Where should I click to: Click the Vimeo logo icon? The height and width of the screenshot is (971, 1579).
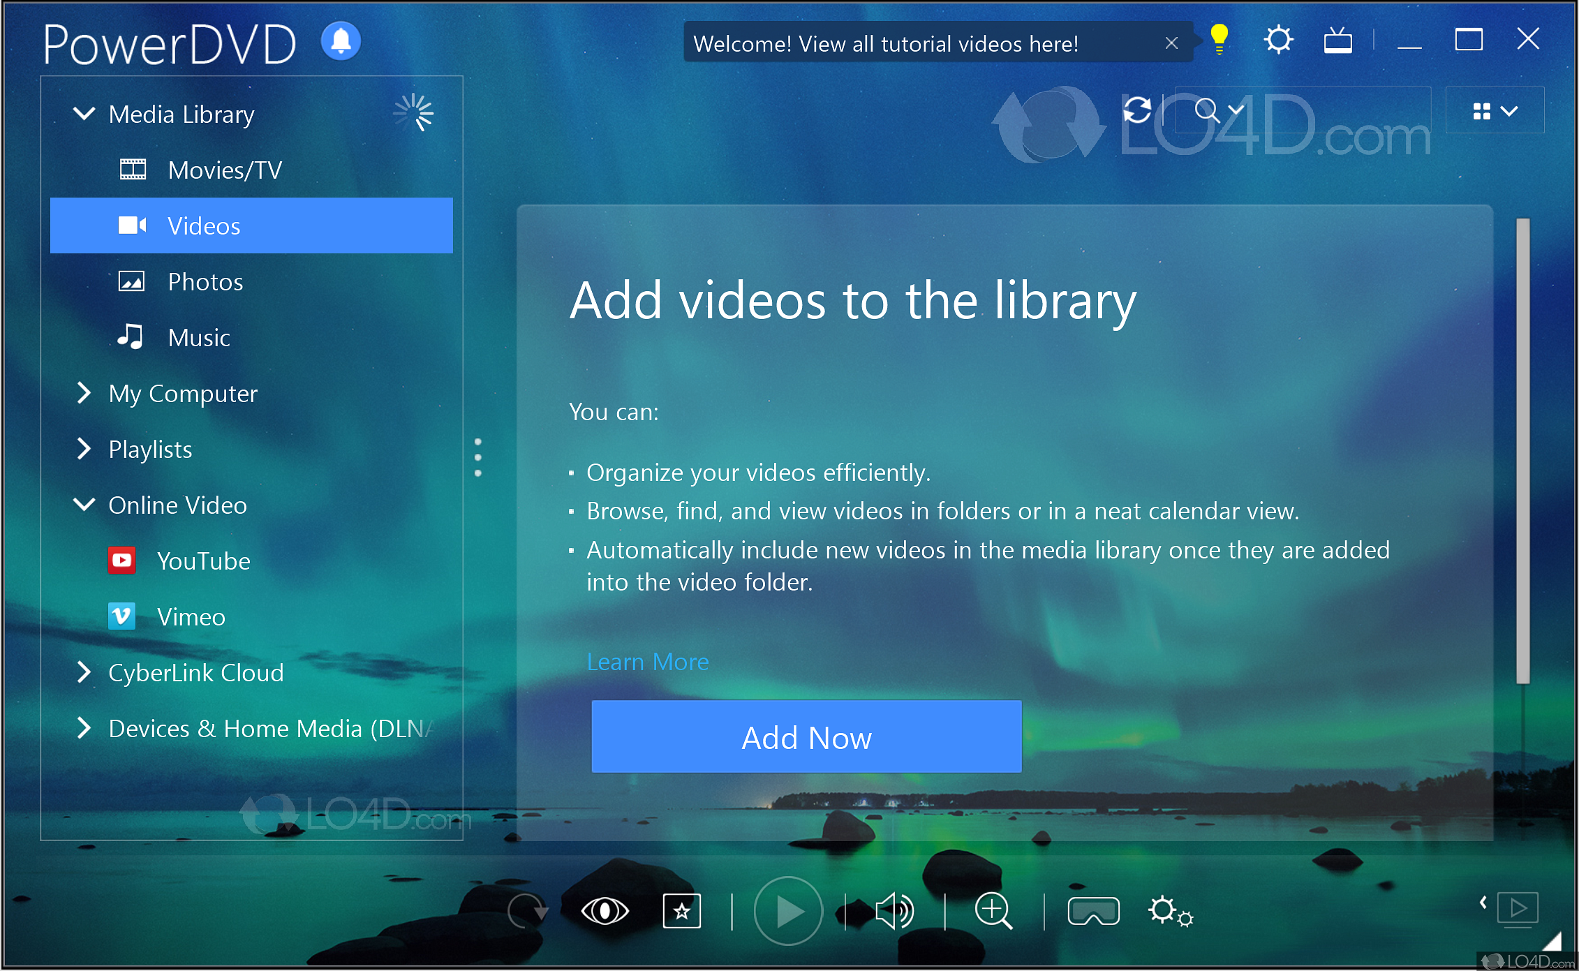(122, 616)
